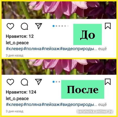Tap the heart like icon in top post
Image resolution: width=118 pixels, height=117 pixels.
coord(10,26)
